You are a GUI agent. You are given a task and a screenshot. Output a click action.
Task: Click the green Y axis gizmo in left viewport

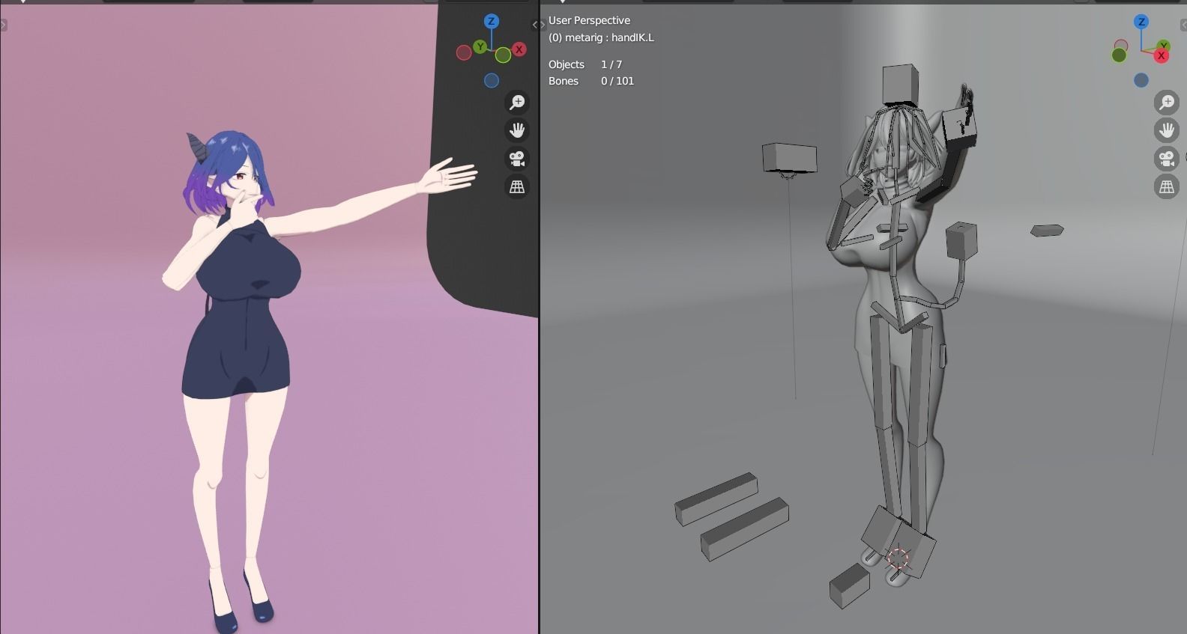pos(480,46)
